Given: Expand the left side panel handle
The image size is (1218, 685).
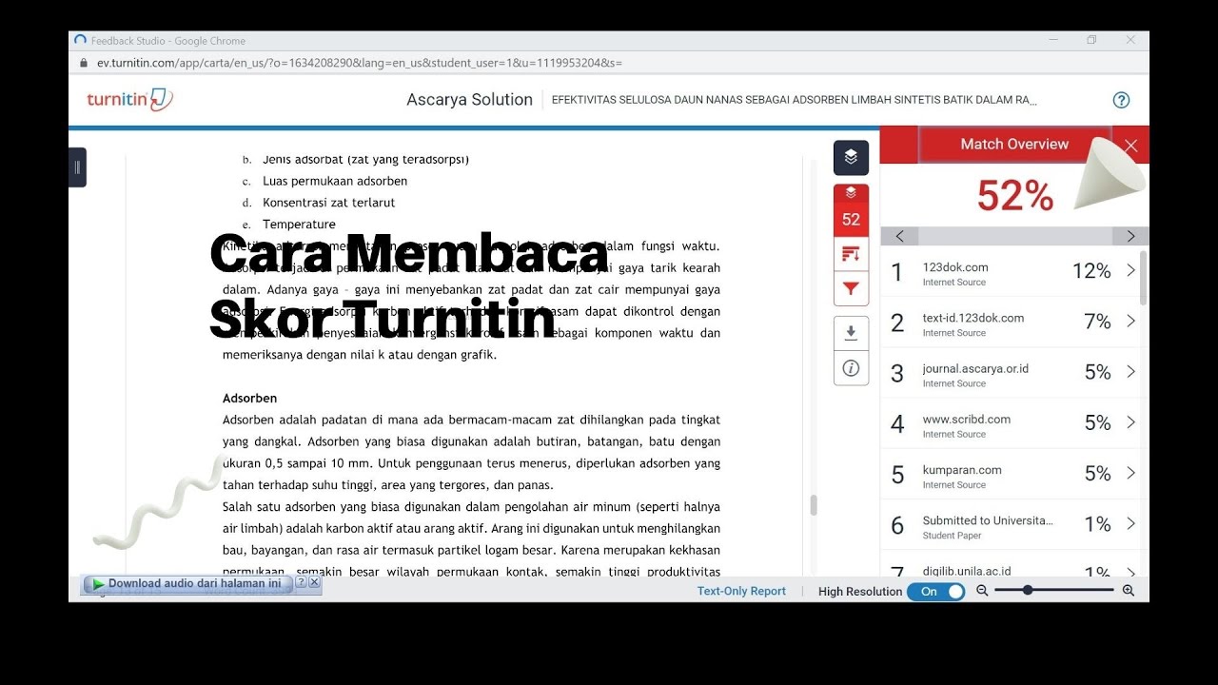Looking at the screenshot, I should click(x=77, y=167).
